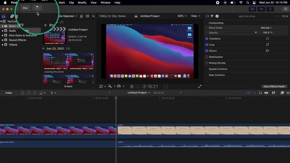Screen dimensions: 290x163
Task: Open the Modify menu
Action: click(82, 3)
